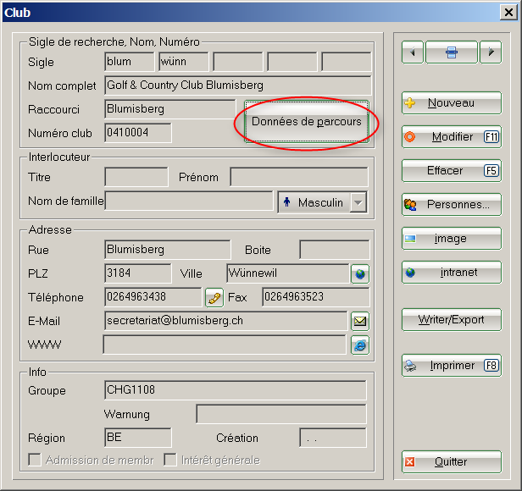Screen dimensions: 522x491
Task: Click the Nom complet field
Action: click(237, 86)
